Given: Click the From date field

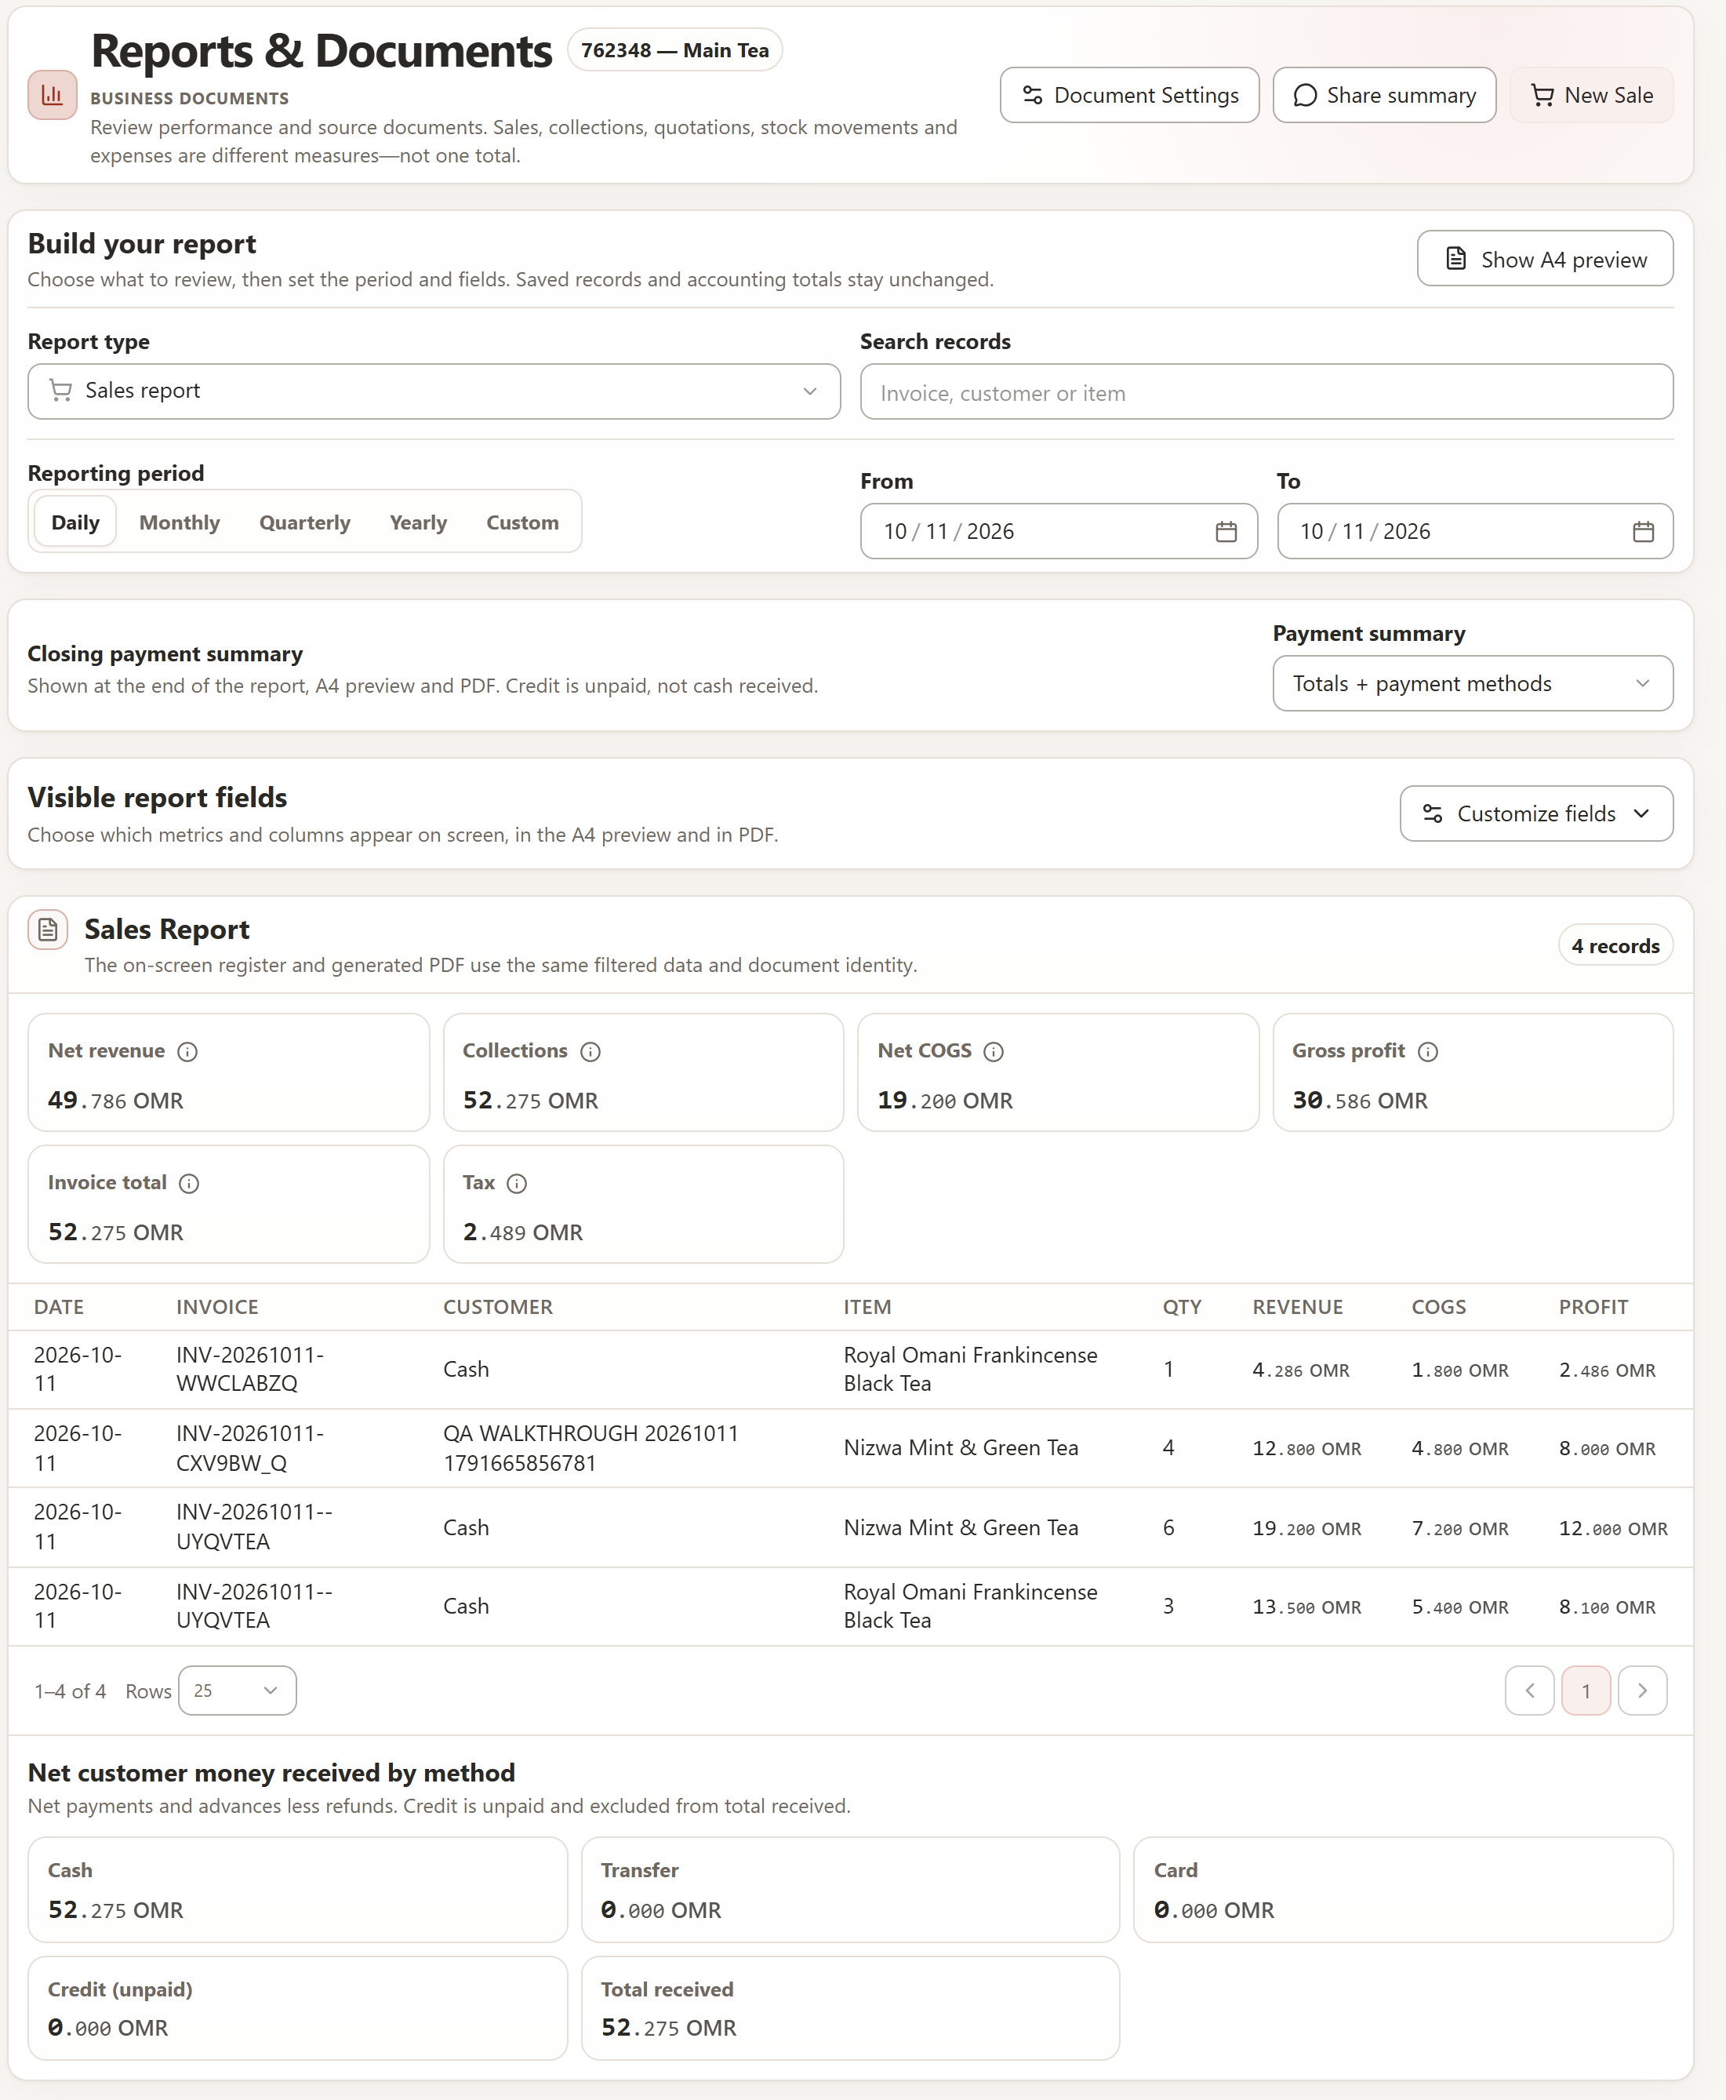Looking at the screenshot, I should [x=1058, y=531].
